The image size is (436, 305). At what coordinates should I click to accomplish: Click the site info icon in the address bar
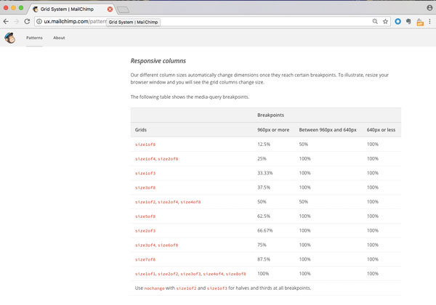coord(39,21)
